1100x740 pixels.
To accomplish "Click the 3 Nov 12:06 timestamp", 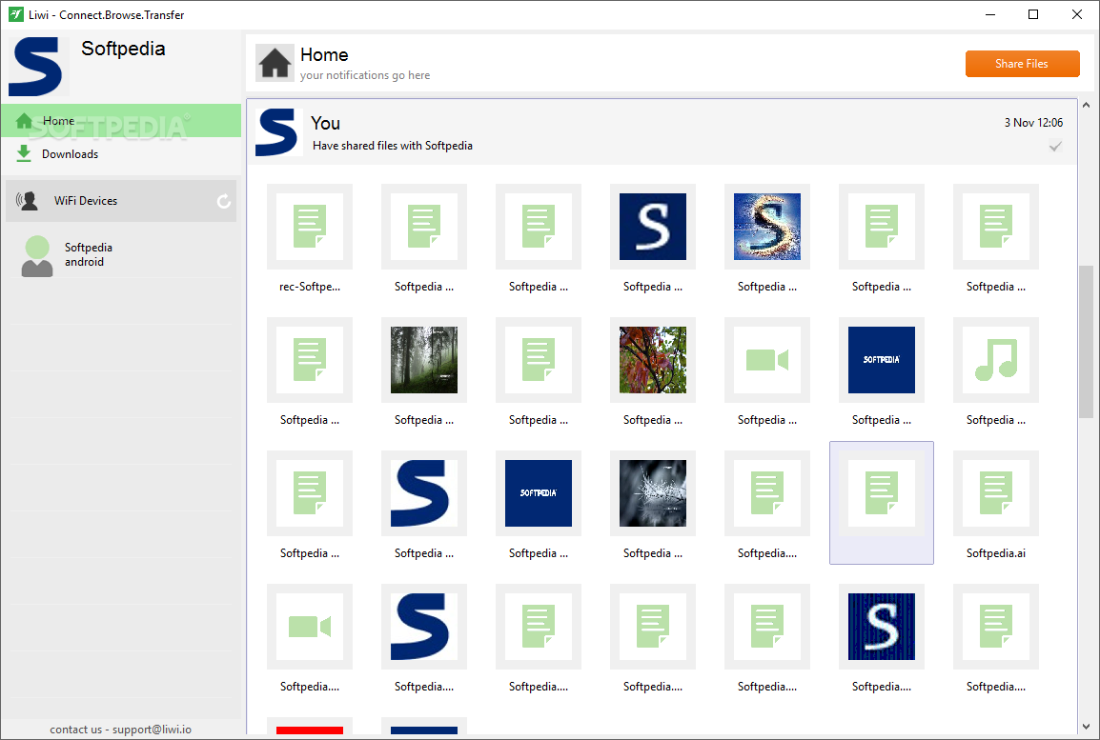I will point(1033,123).
